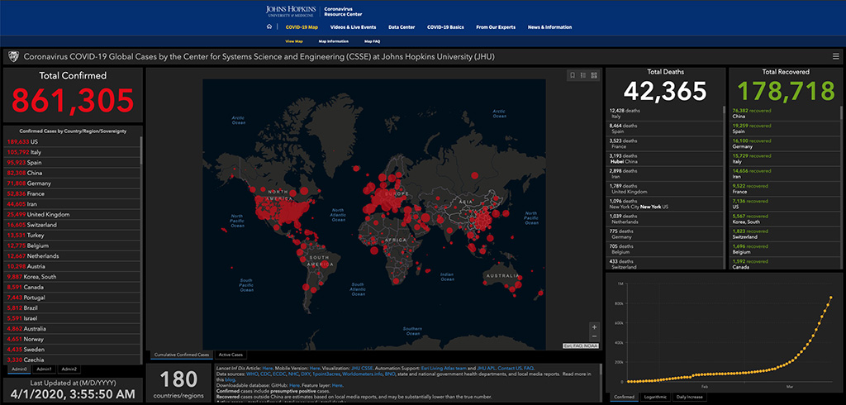Click the 76,382 recovered China entry
Viewport: 846px width, 405px height.
tap(785, 113)
